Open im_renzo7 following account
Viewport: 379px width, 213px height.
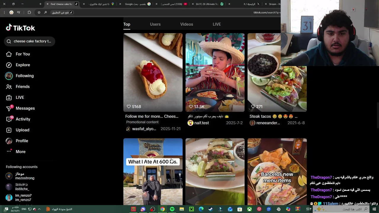pos(23,198)
